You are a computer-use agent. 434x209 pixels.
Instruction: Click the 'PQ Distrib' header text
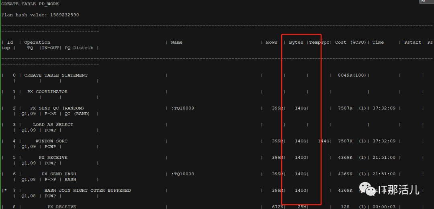point(79,48)
